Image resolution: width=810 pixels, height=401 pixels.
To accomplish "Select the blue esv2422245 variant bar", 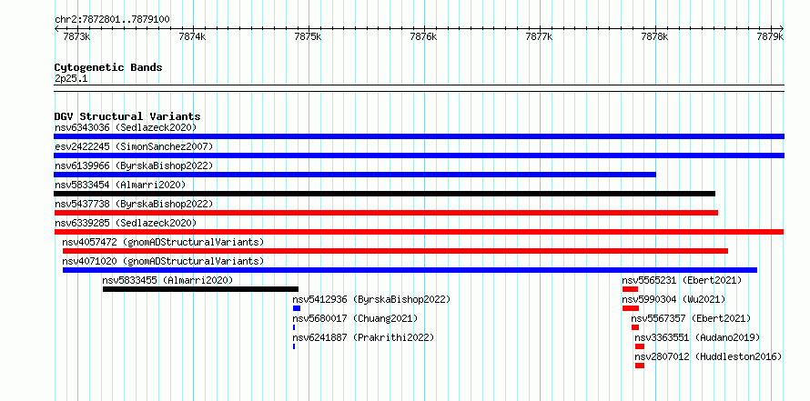I will [x=419, y=155].
